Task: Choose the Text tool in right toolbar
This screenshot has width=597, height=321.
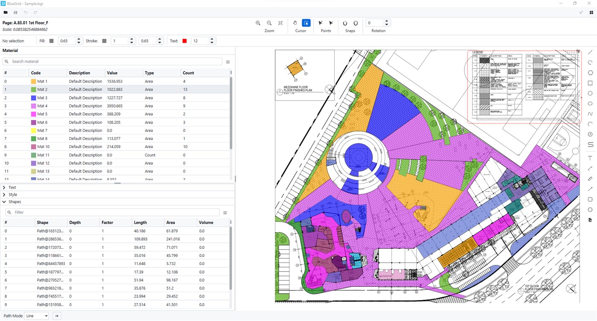Action: [x=590, y=158]
